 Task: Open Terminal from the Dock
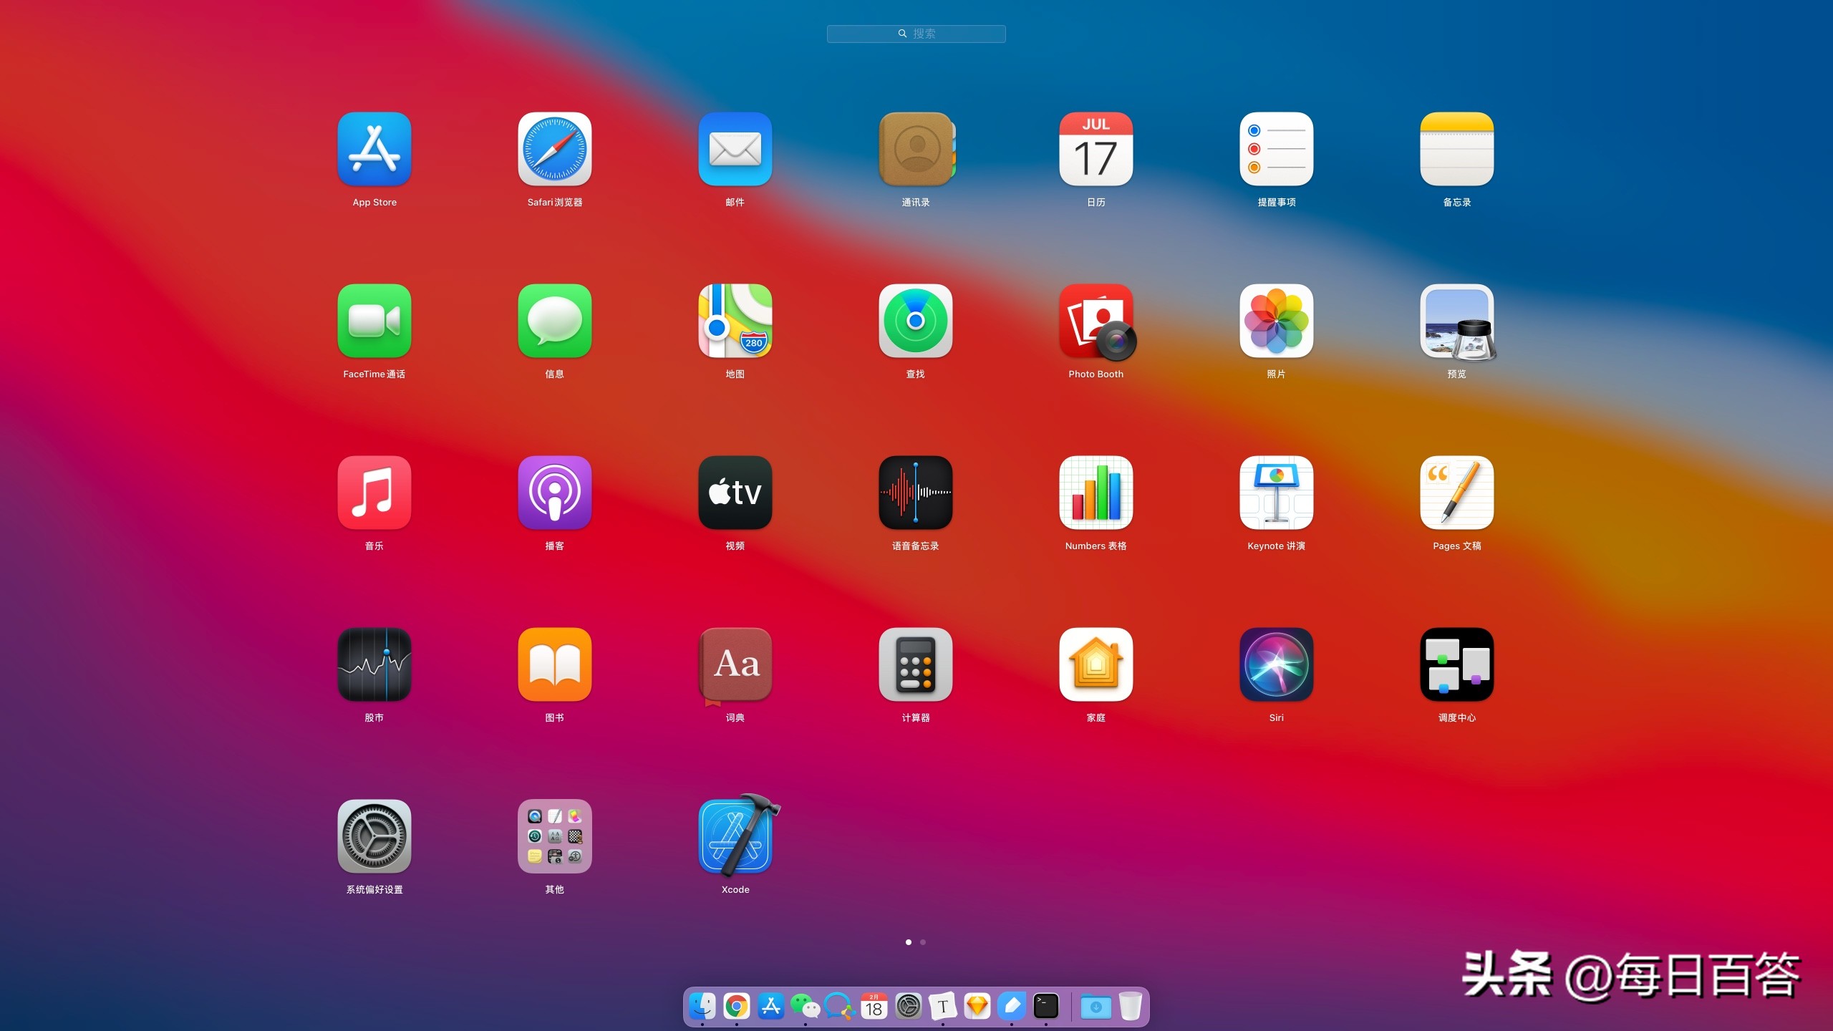click(x=1046, y=1006)
